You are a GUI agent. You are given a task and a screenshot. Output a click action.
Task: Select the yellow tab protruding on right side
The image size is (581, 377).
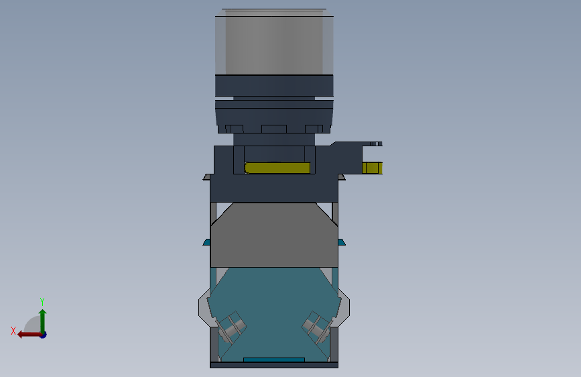click(372, 168)
